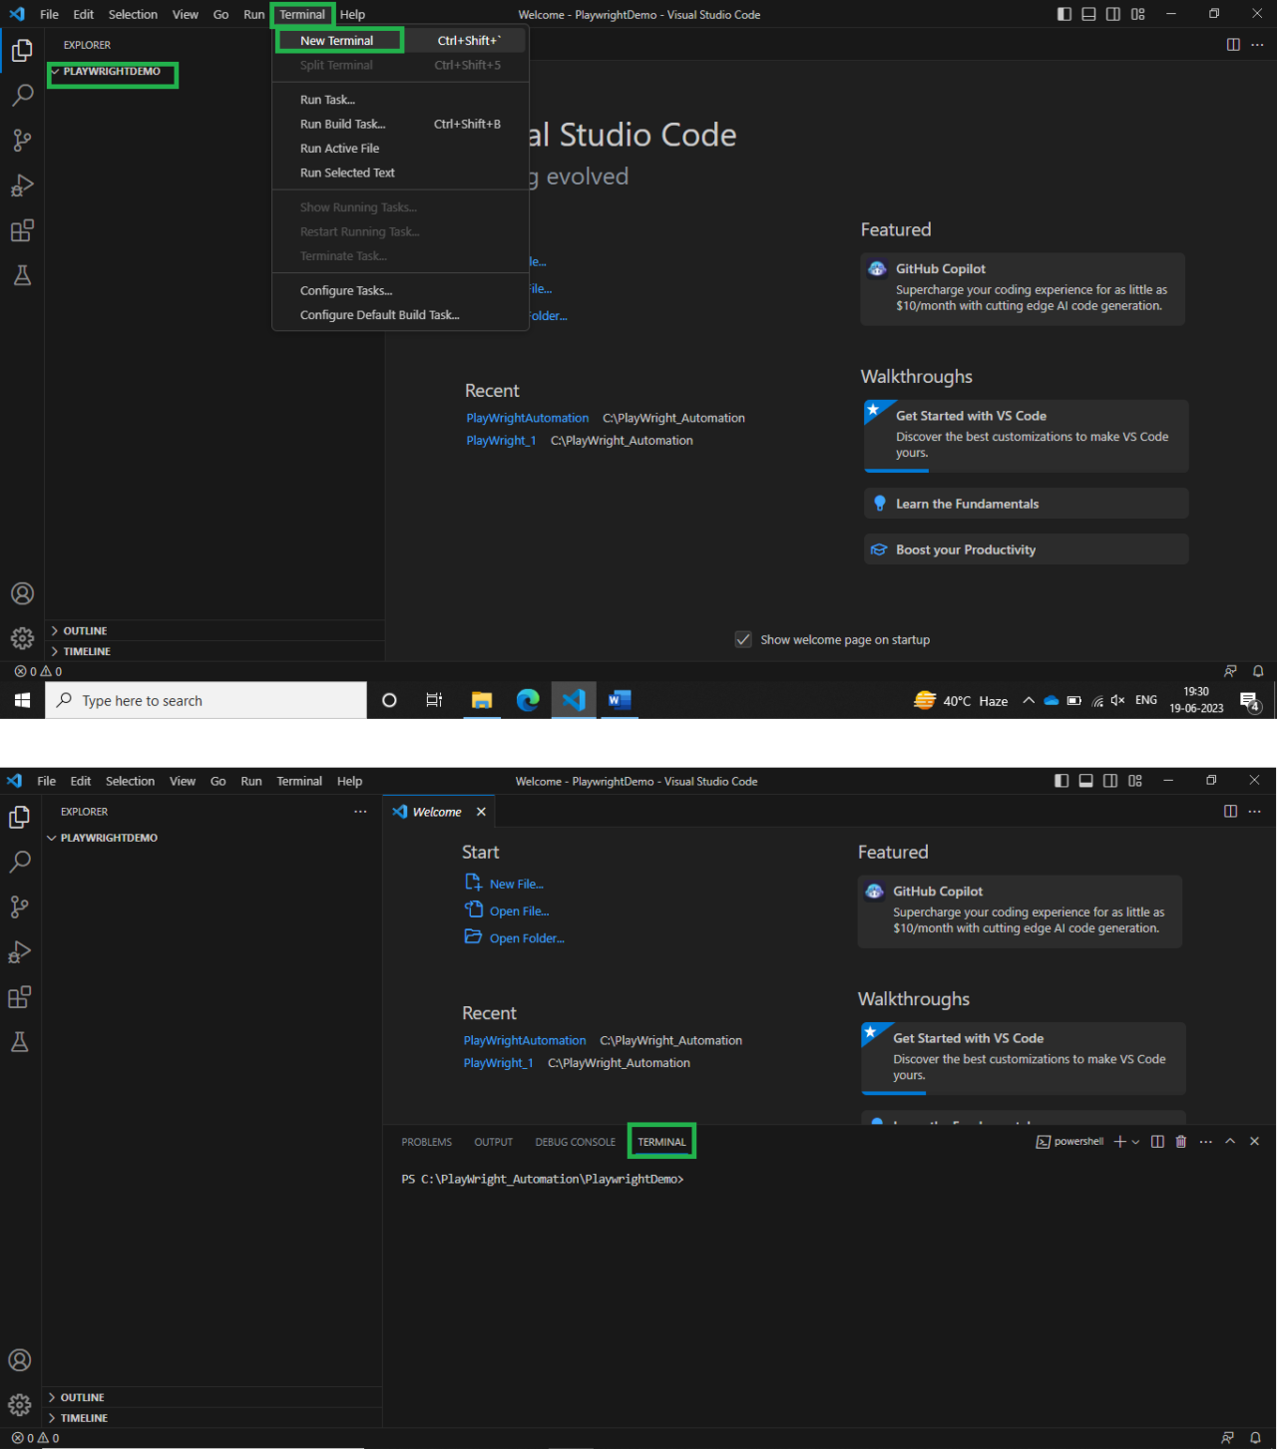Open Microsoft Edge from the Windows taskbar
1277x1449 pixels.
(x=528, y=700)
